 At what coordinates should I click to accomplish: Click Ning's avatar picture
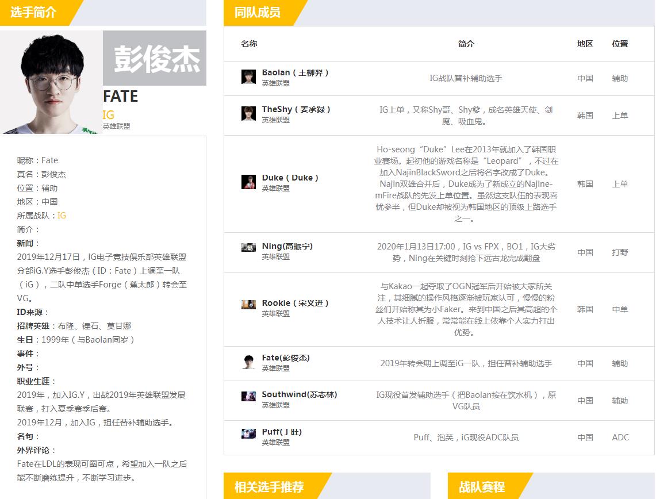248,247
